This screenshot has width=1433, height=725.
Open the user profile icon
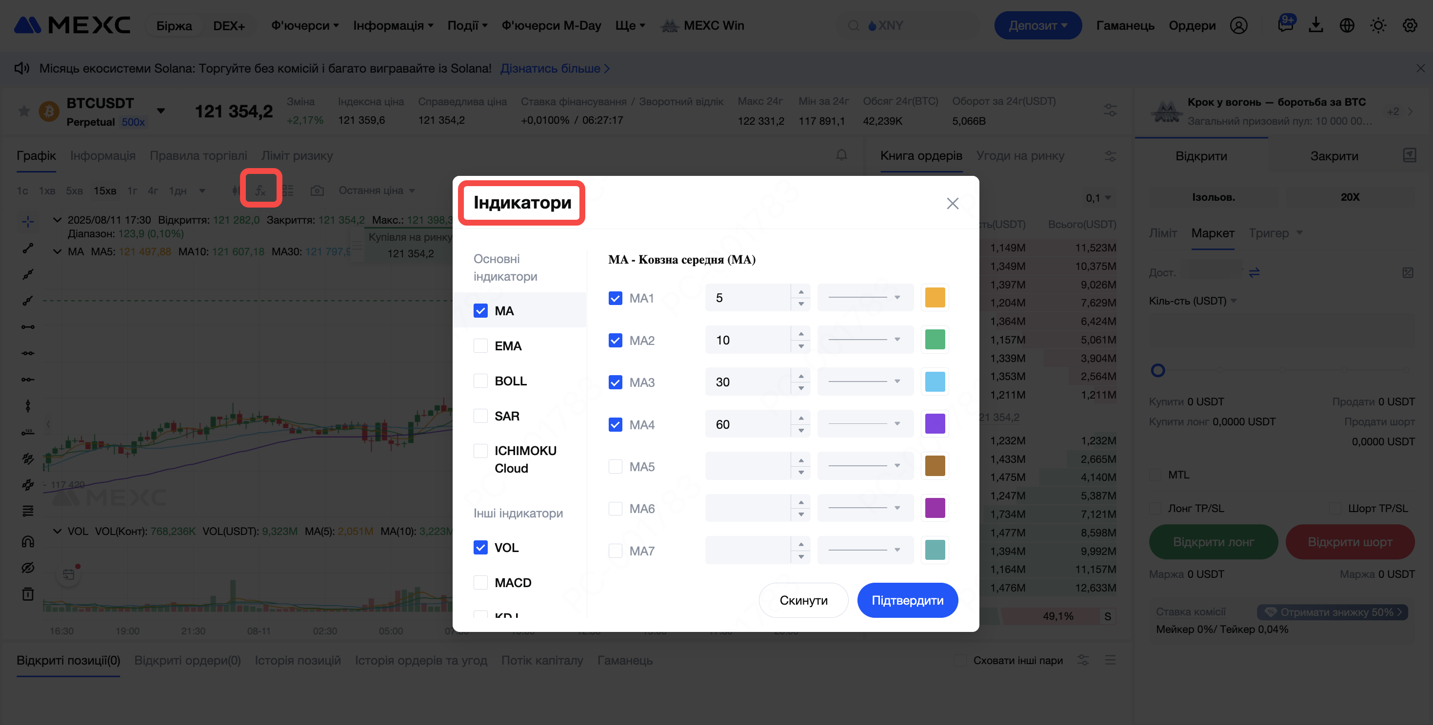click(1238, 25)
